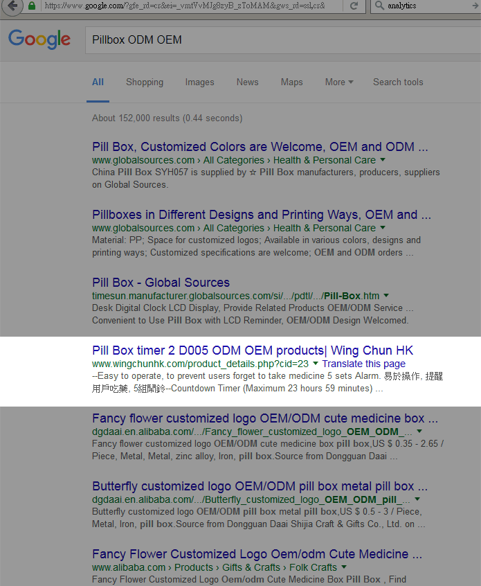
Task: Click the green padlock security icon
Action: [x=32, y=6]
